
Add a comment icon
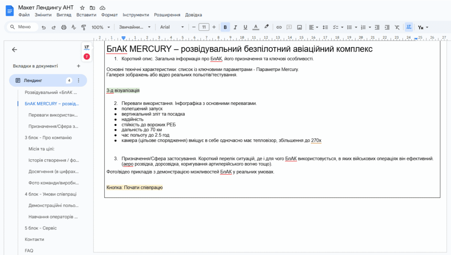tap(289, 27)
